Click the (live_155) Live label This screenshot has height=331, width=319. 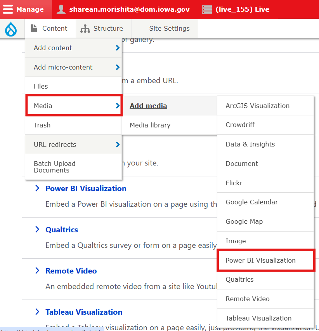(x=242, y=9)
